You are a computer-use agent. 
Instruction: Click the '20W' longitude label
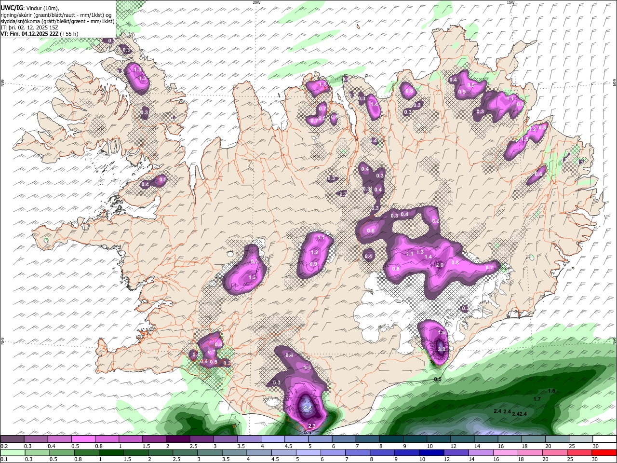[256, 2]
